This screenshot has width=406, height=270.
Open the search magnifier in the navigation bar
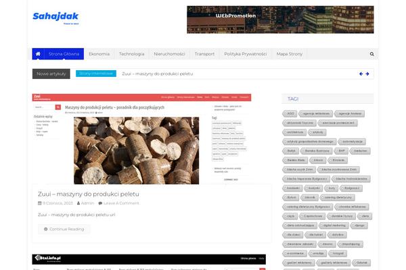(x=371, y=54)
